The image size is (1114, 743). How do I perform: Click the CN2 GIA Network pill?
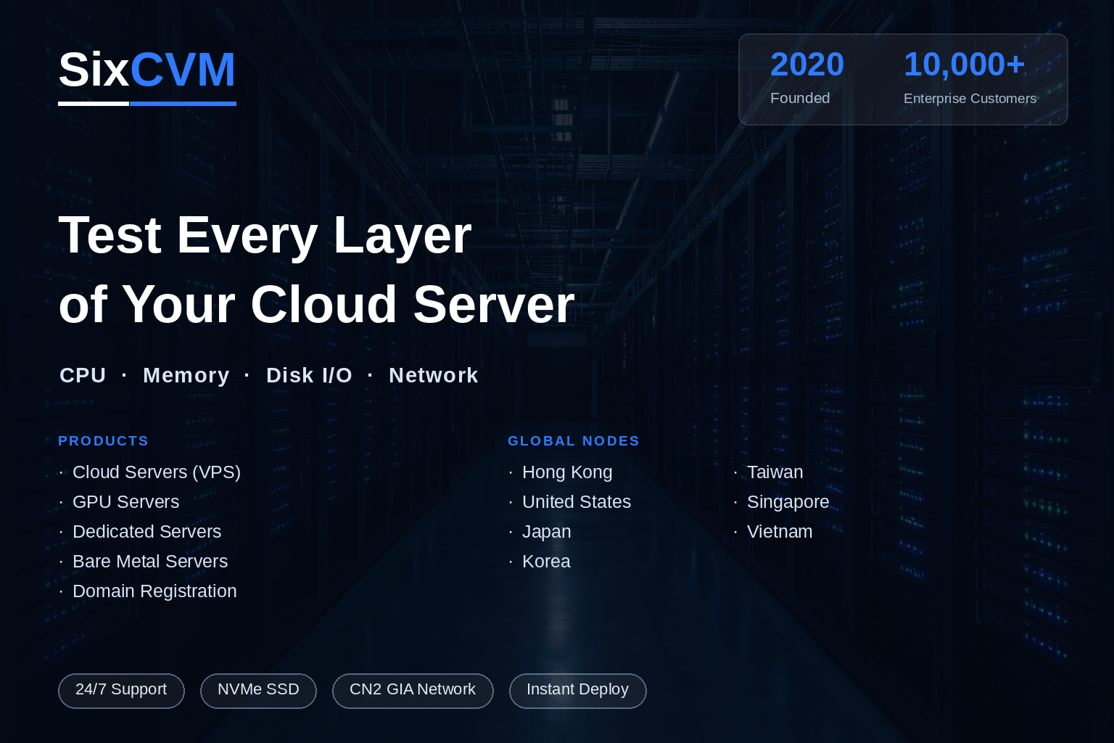pyautogui.click(x=413, y=691)
